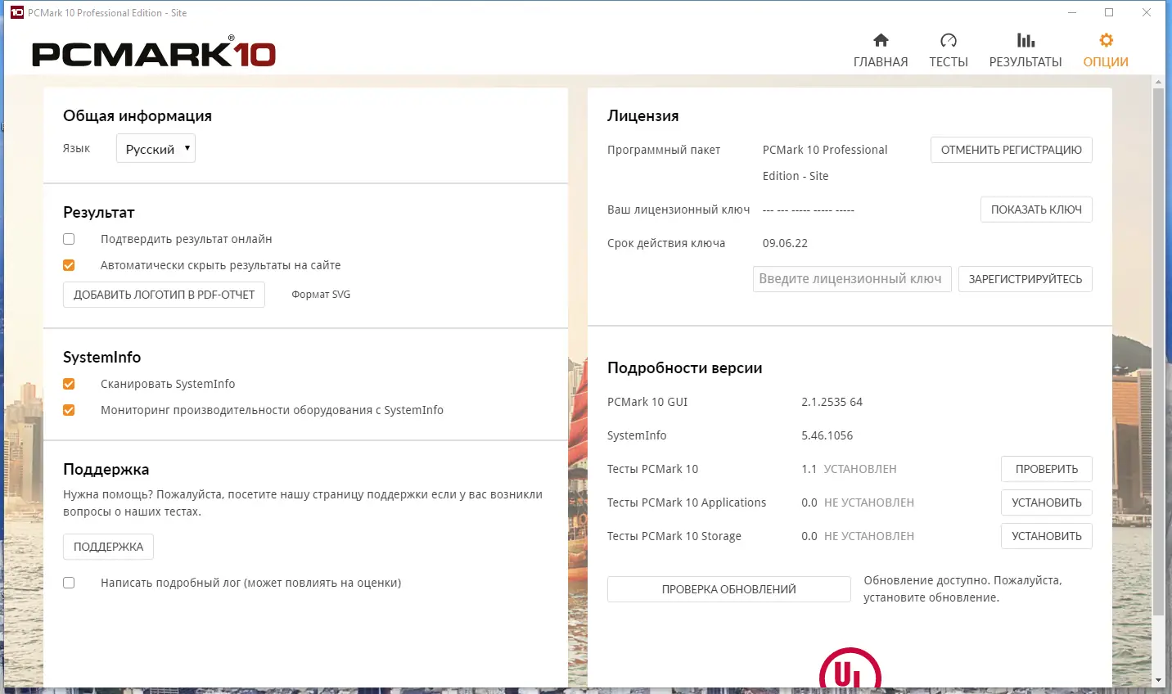Viewport: 1172px width, 694px height.
Task: Enable "Написать подробный лог" checkbox
Action: click(69, 583)
